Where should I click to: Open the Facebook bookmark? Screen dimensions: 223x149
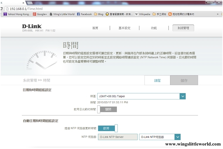pos(84,14)
